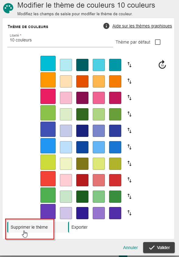
Task: Pick the dark green swatch in light-green row
Action: point(82,114)
